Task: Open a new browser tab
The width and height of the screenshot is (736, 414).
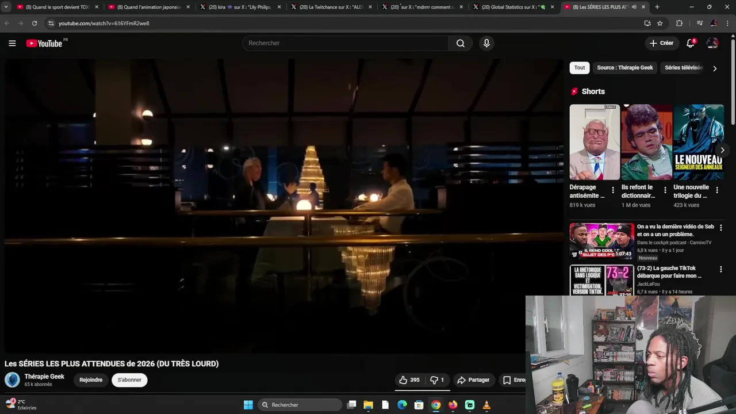Action: coord(657,7)
